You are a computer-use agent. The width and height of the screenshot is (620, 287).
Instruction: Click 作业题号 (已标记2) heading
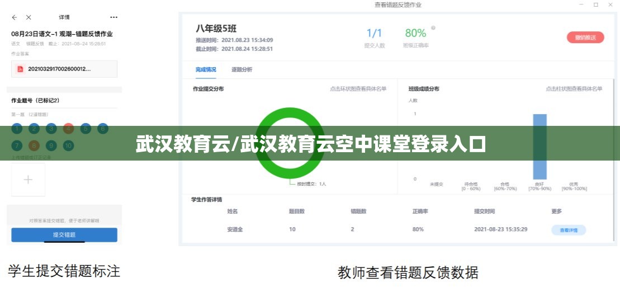[x=36, y=101]
